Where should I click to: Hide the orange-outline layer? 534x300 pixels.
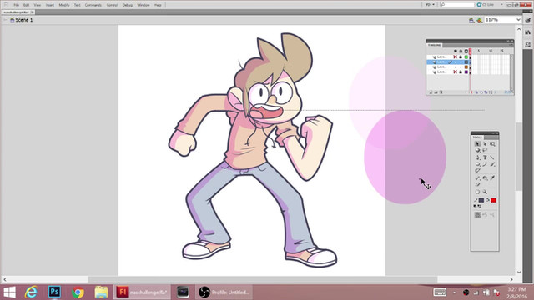456,67
